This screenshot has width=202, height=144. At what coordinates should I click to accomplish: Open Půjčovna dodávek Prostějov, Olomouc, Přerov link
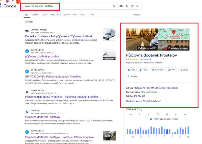60,137
